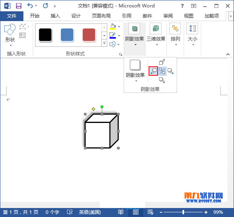
Task: Switch to Web Layout view
Action: pos(150,212)
